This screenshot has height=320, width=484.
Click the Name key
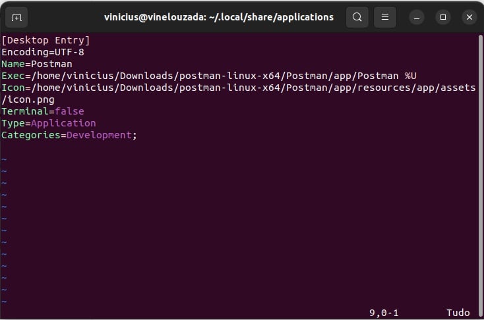[x=13, y=64]
